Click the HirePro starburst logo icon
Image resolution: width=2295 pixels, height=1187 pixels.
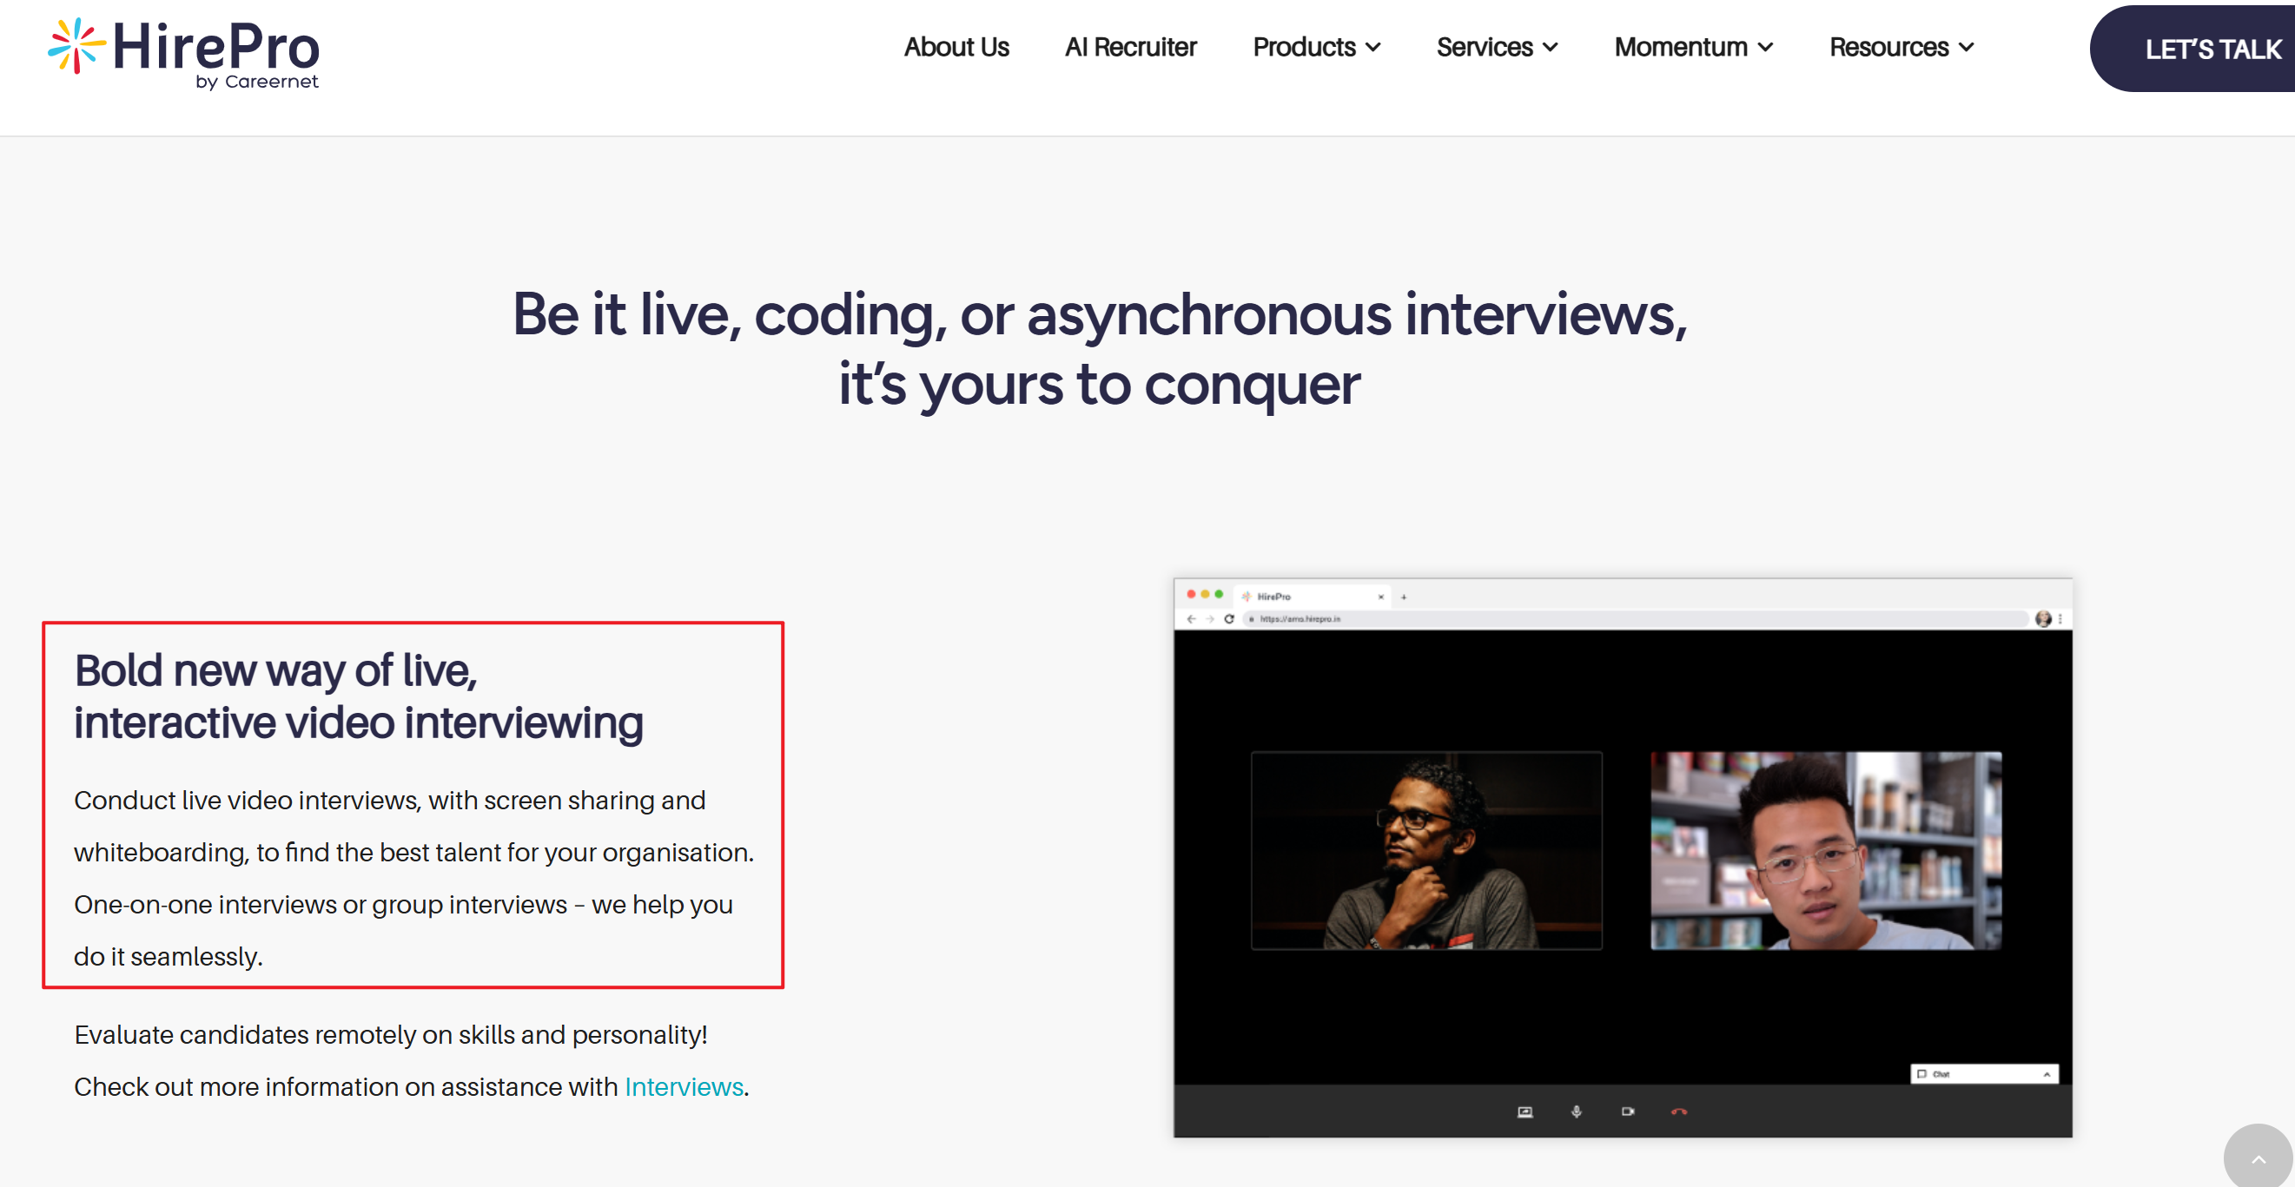[76, 45]
